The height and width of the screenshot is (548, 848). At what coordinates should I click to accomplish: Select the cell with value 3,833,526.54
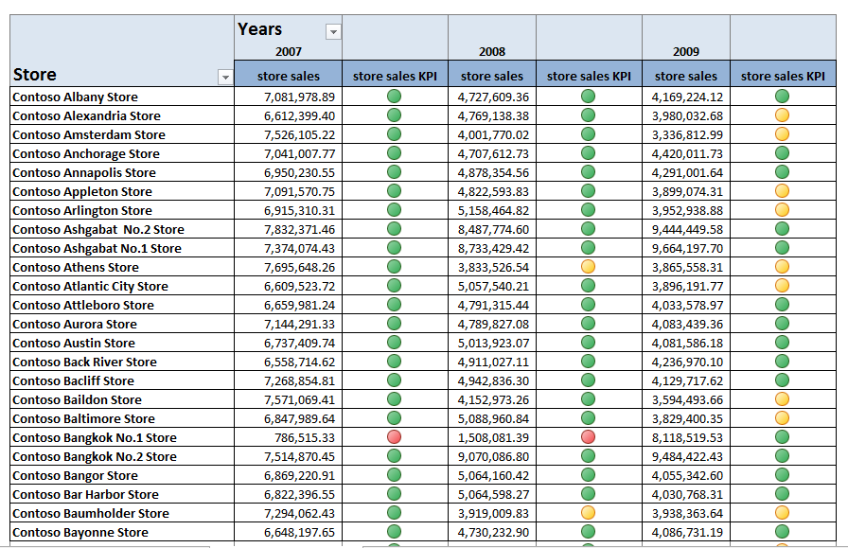coord(491,267)
